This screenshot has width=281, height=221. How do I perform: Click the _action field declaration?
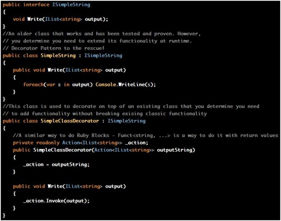pyautogui.click(x=137, y=143)
